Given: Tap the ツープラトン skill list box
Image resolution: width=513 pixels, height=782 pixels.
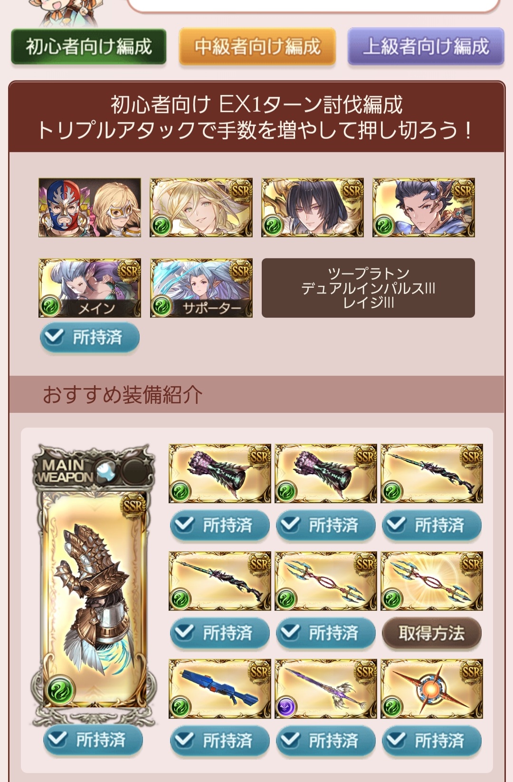Looking at the screenshot, I should pos(368,288).
